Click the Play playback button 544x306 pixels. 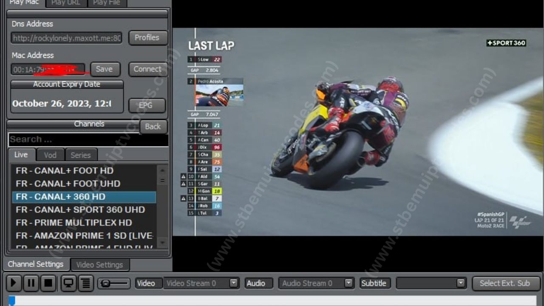(14, 283)
